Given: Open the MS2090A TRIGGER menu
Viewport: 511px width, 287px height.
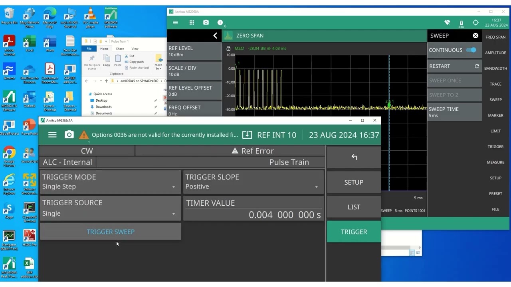Looking at the screenshot, I should (495, 147).
